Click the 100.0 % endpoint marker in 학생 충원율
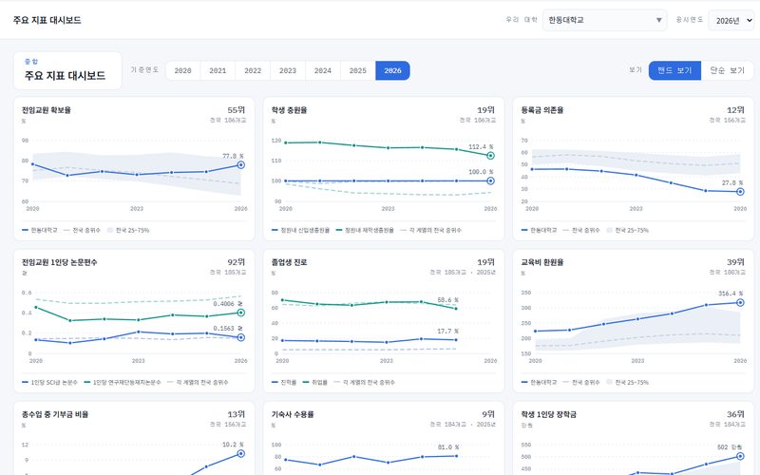Screen dimensions: 760x475 (x=490, y=180)
